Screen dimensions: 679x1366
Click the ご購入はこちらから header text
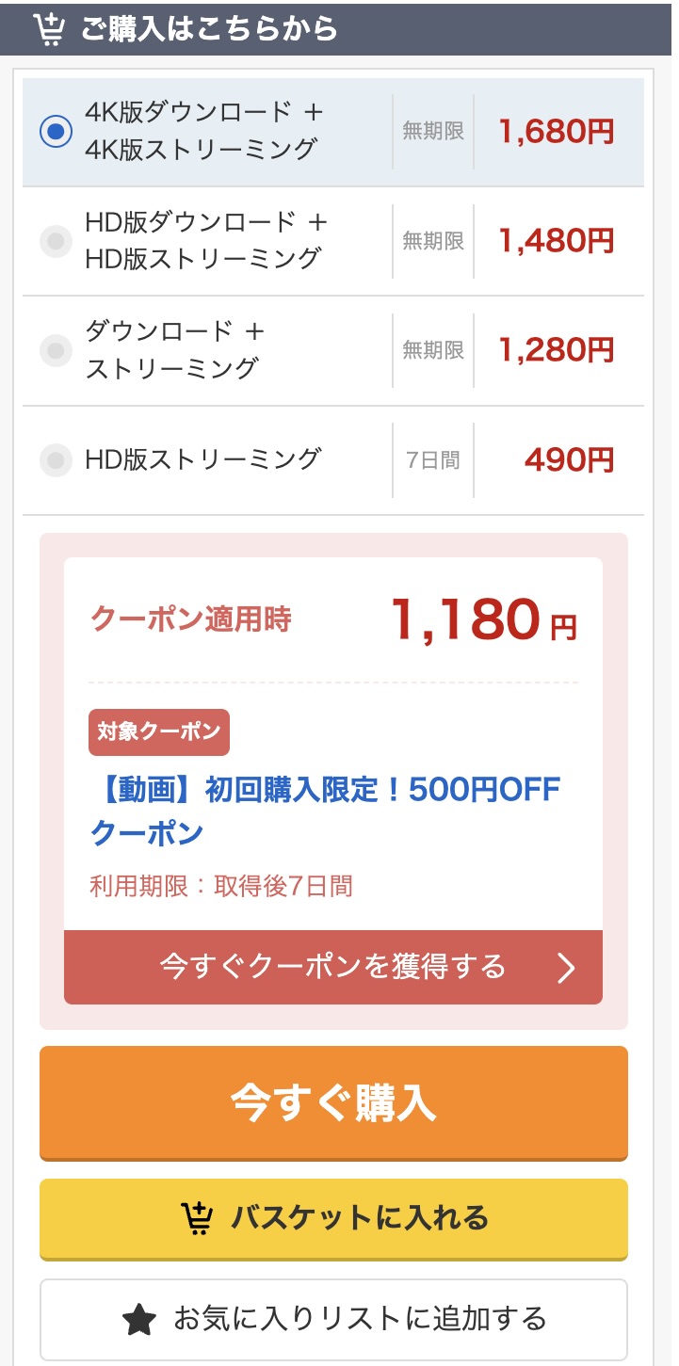click(x=209, y=28)
